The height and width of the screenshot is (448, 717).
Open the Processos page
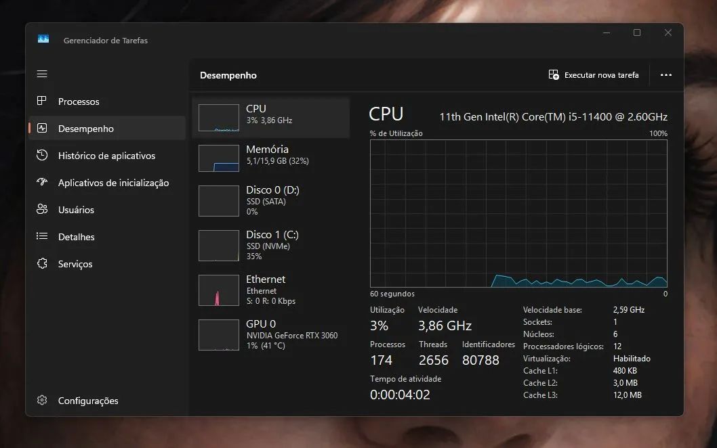107,102
